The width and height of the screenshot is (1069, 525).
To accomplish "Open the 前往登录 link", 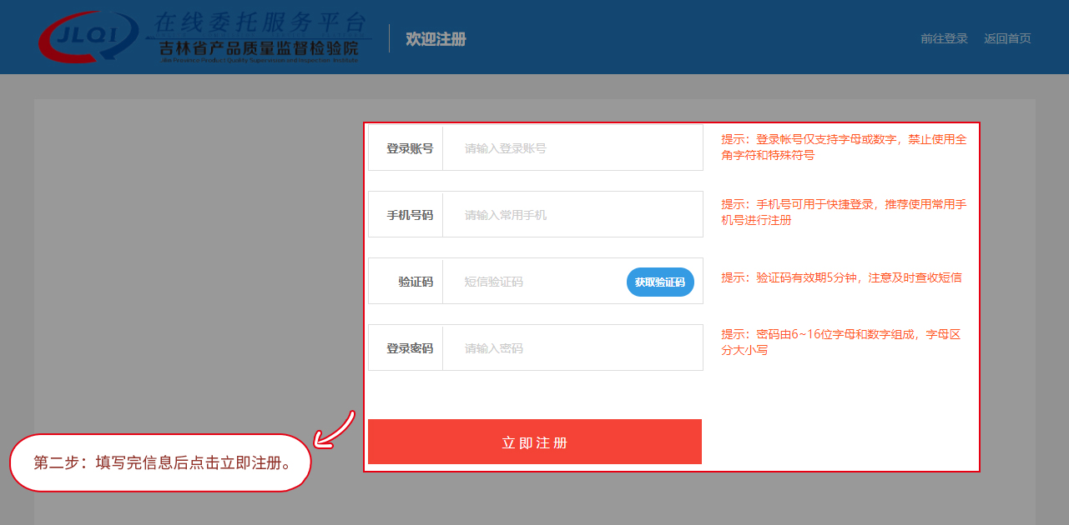I will tap(944, 38).
